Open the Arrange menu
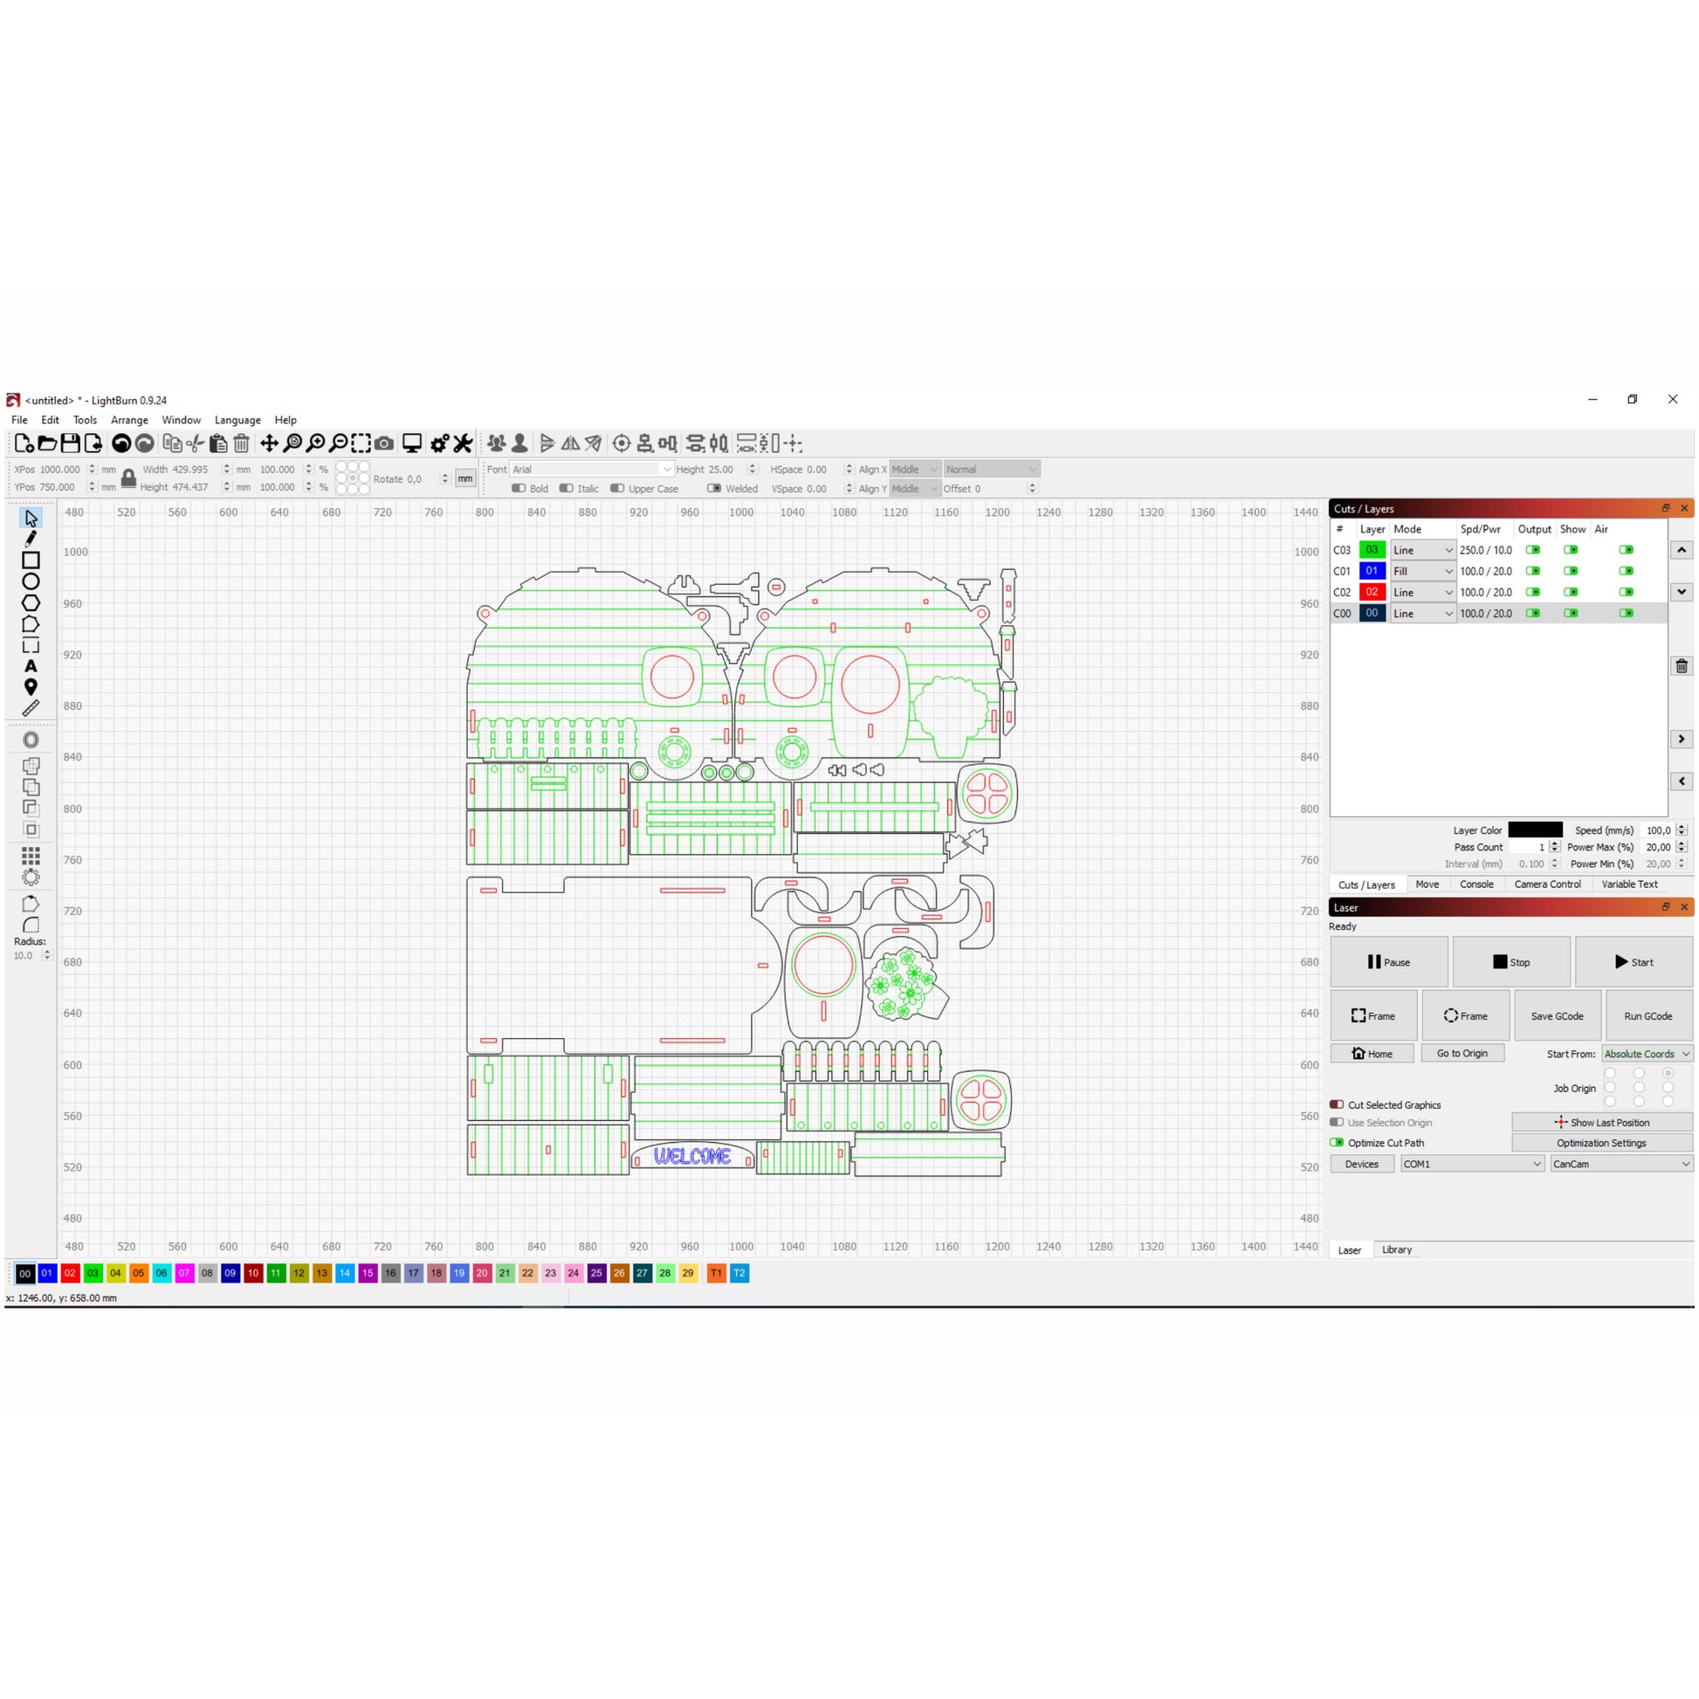This screenshot has width=1699, height=1699. 129,420
